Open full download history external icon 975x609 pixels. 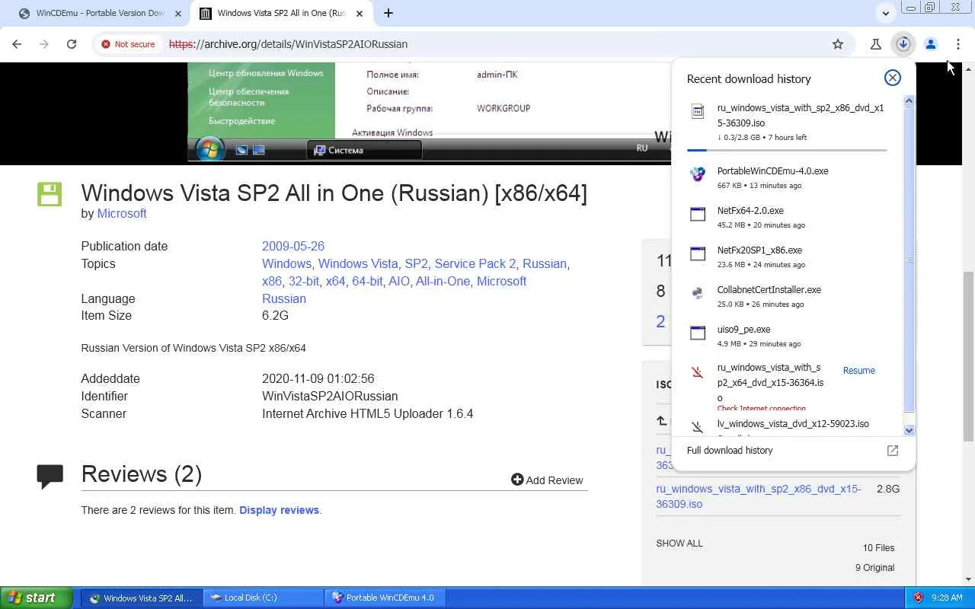tap(893, 451)
